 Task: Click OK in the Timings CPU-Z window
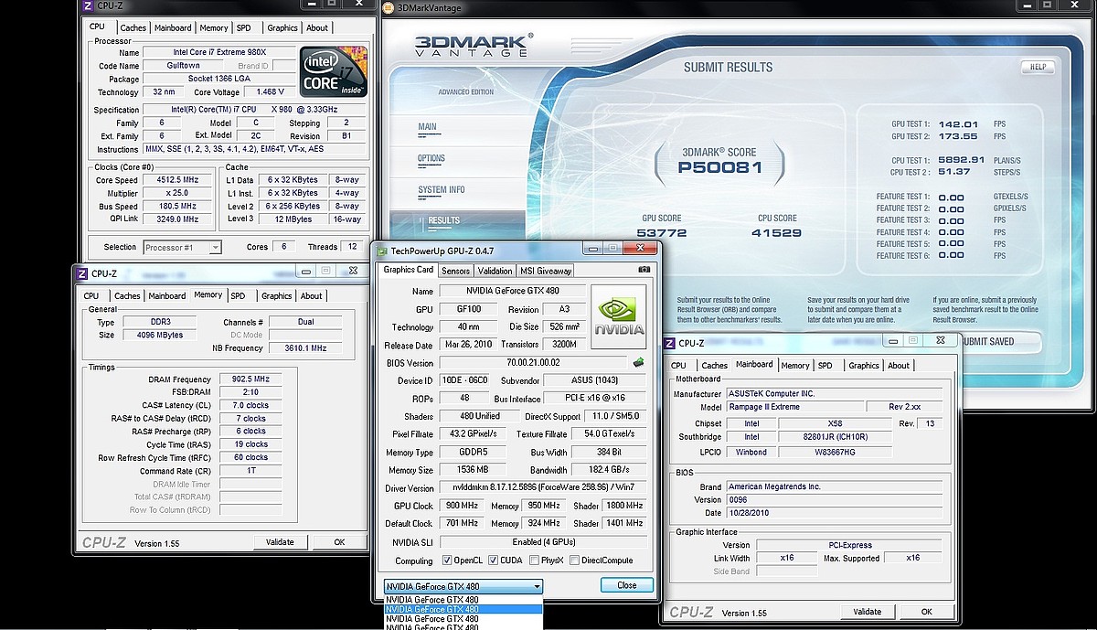coord(339,542)
